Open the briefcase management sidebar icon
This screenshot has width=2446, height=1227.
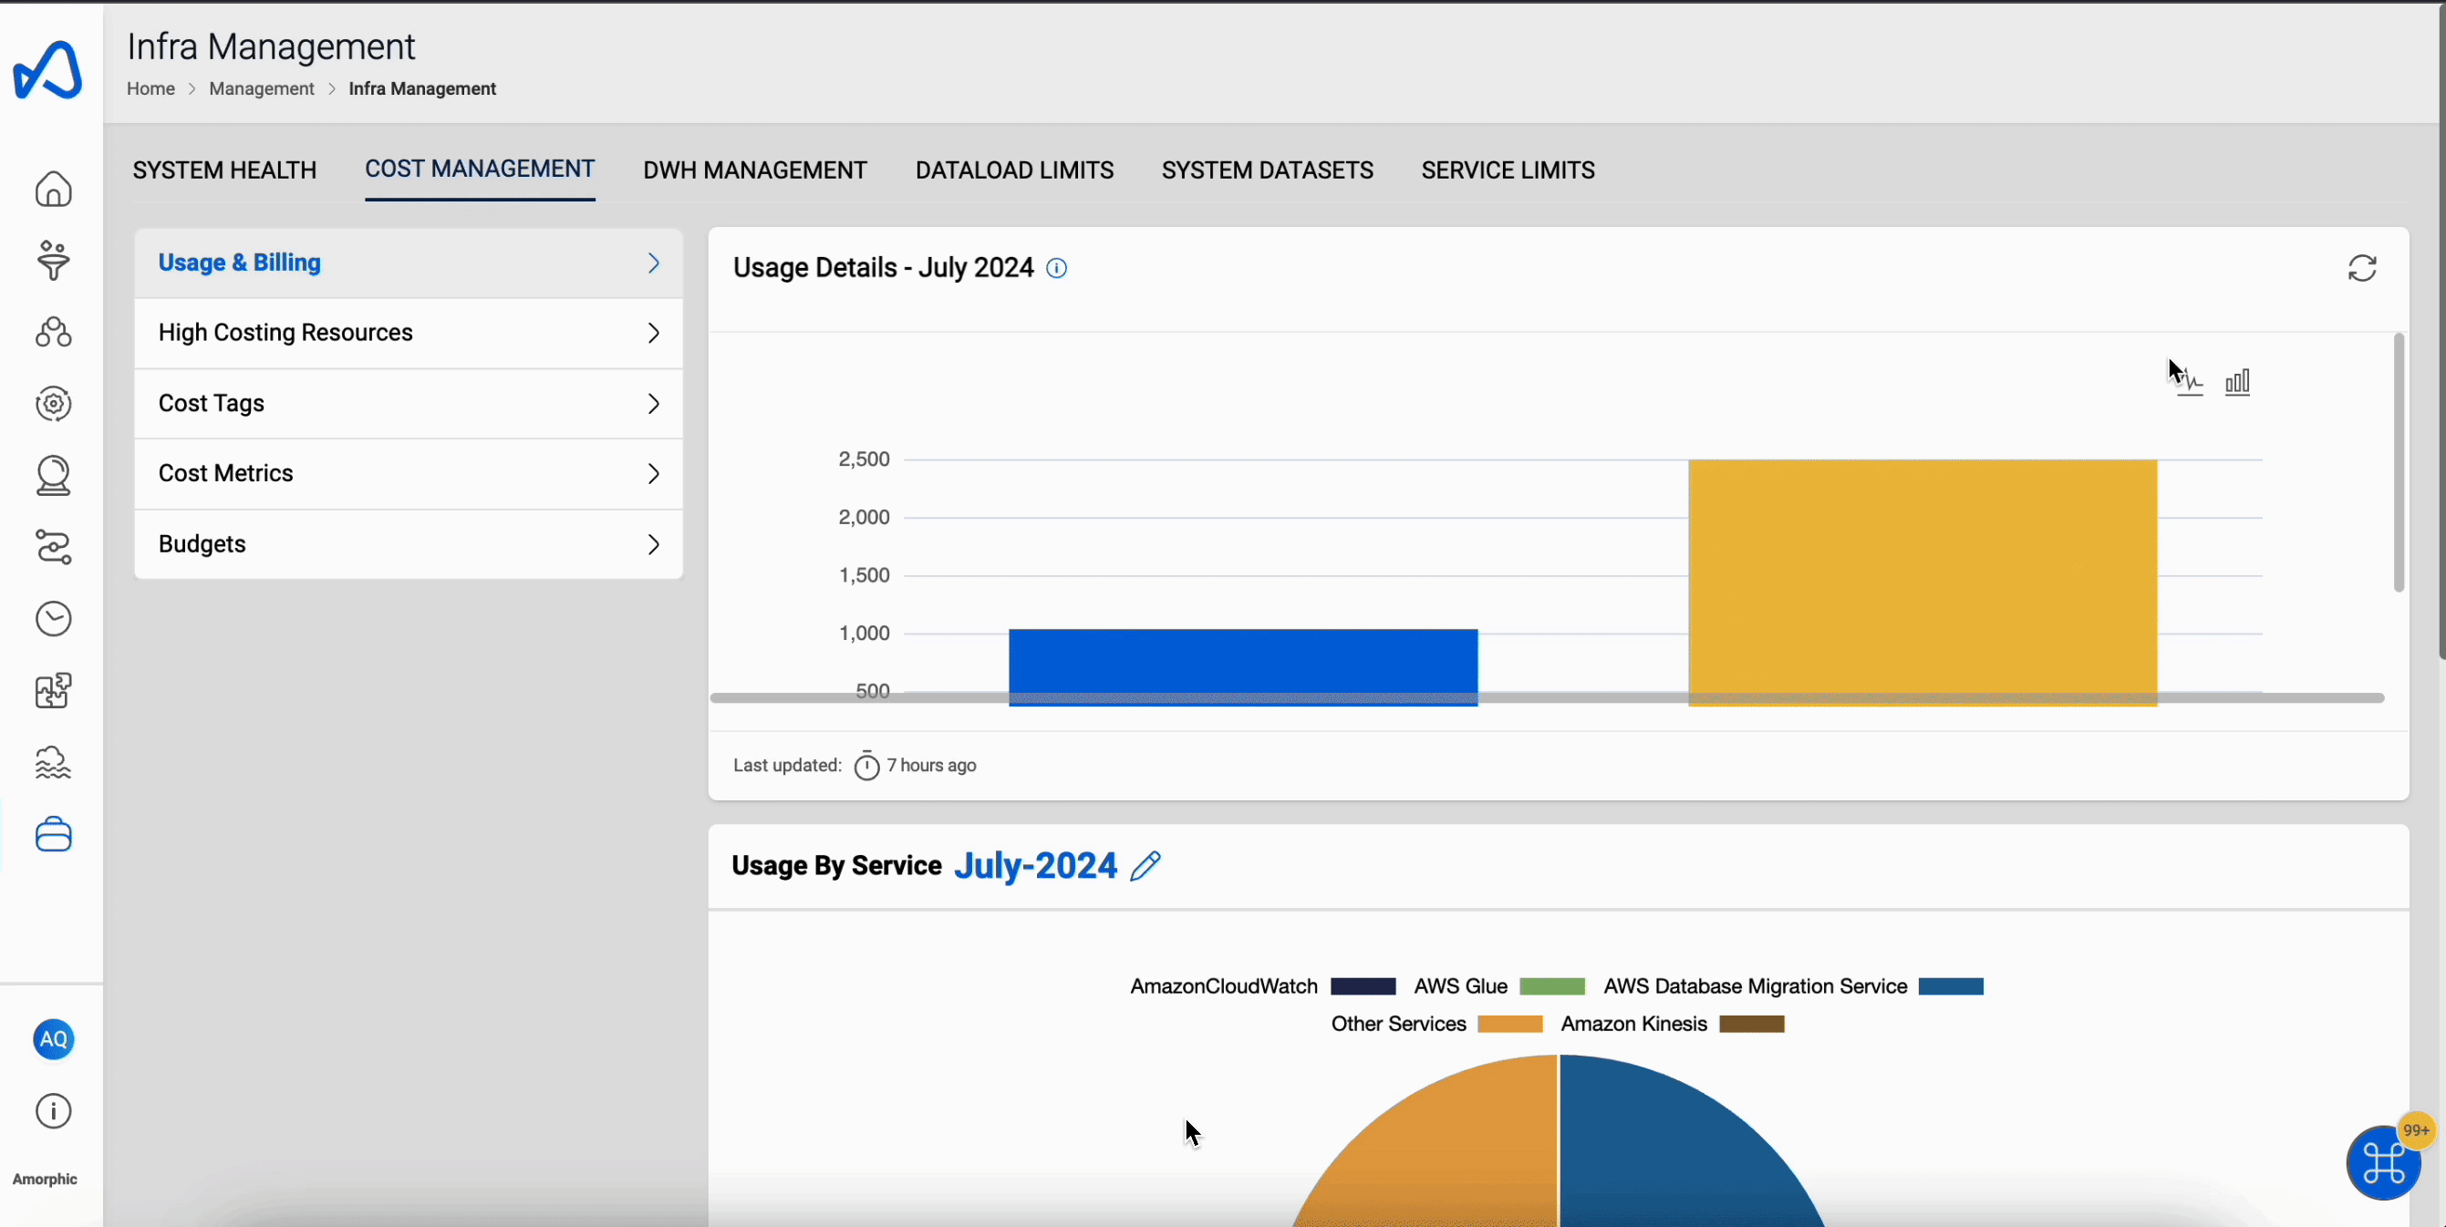[x=53, y=834]
